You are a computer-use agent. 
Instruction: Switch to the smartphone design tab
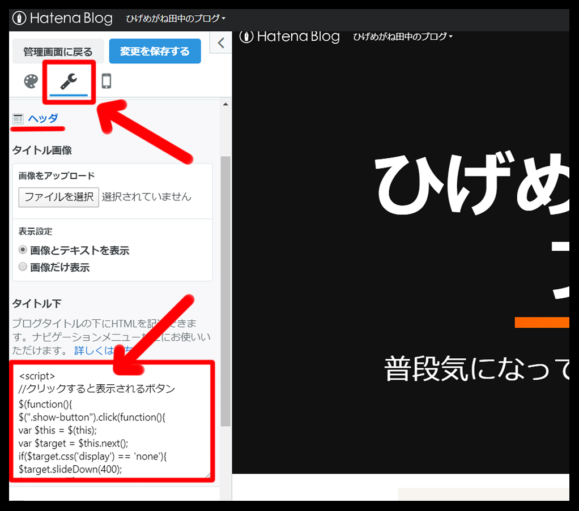click(107, 81)
